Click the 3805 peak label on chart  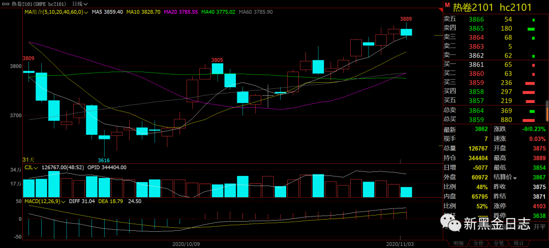pos(217,60)
